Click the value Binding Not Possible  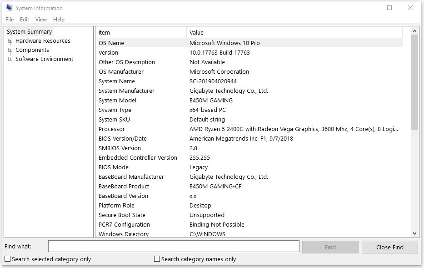217,225
